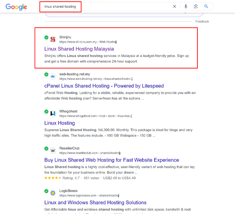Click the Google logo
Screen dimensions: 235x214
(16, 7)
